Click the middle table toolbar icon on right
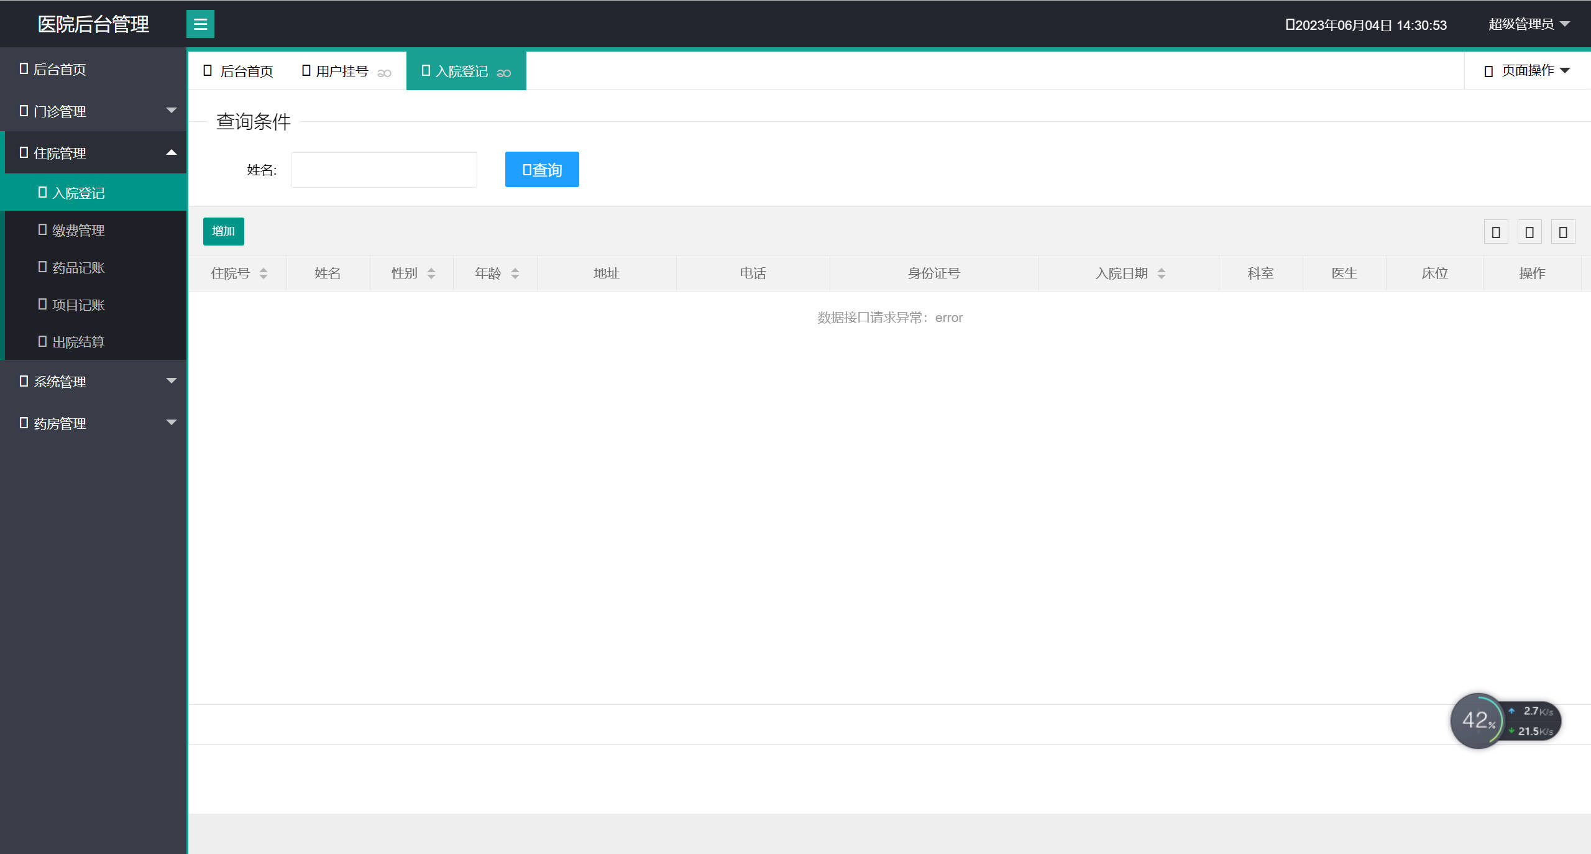Image resolution: width=1591 pixels, height=854 pixels. [1529, 232]
